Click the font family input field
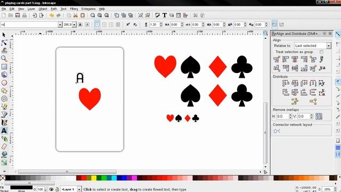This screenshot has width=341, height=192. (29, 25)
